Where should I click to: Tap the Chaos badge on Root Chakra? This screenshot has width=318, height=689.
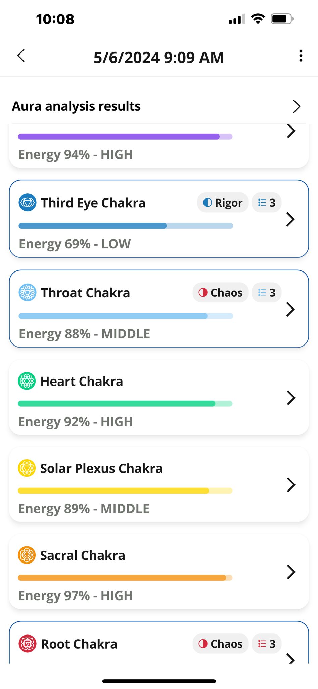[x=220, y=644]
